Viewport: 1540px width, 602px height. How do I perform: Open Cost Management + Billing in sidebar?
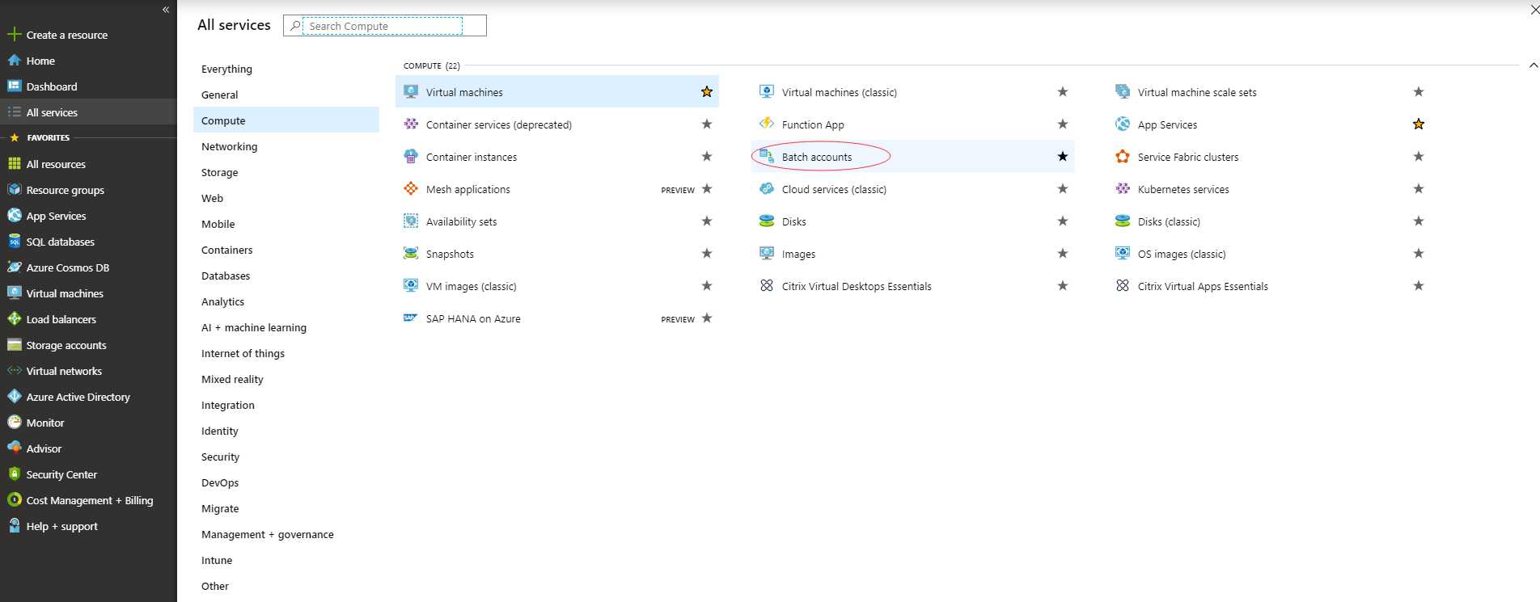tap(88, 500)
